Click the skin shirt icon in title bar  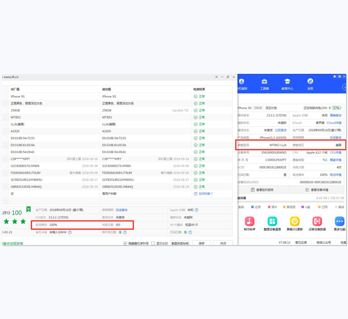[x=334, y=77]
